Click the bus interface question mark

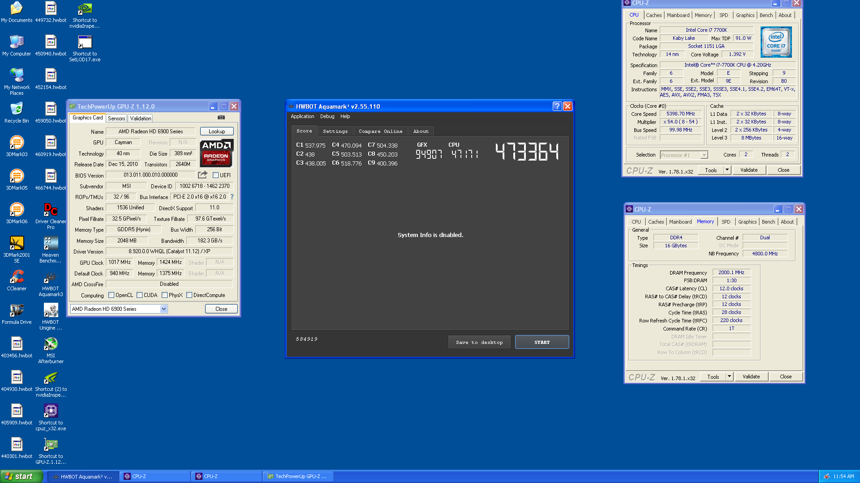(232, 197)
